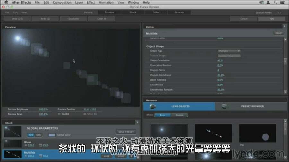Image resolution: width=289 pixels, height=162 pixels.
Task: Show Custom lens objects
Action: coord(179,115)
